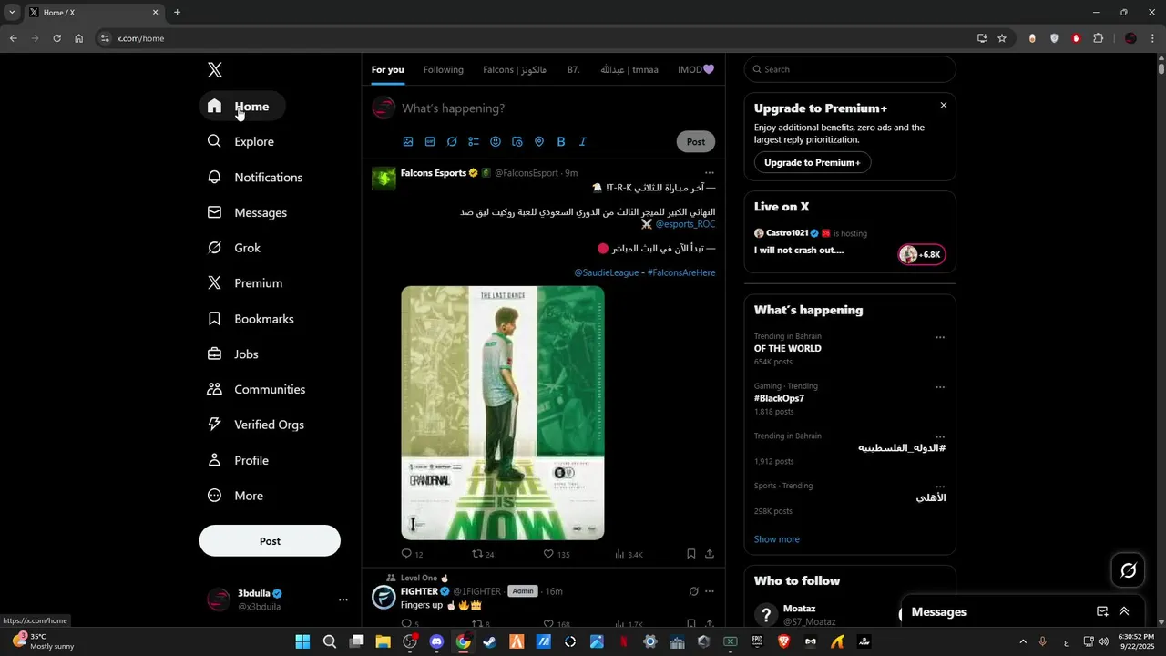
Task: Click the #FalconsAreHere hashtag
Action: (681, 272)
